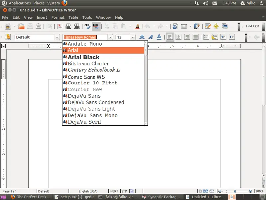
Task: Open the Redo history dropdown arrow
Action: pos(167,26)
